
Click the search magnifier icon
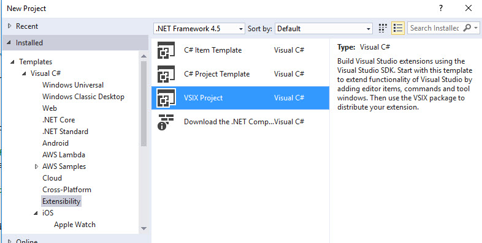tap(467, 28)
